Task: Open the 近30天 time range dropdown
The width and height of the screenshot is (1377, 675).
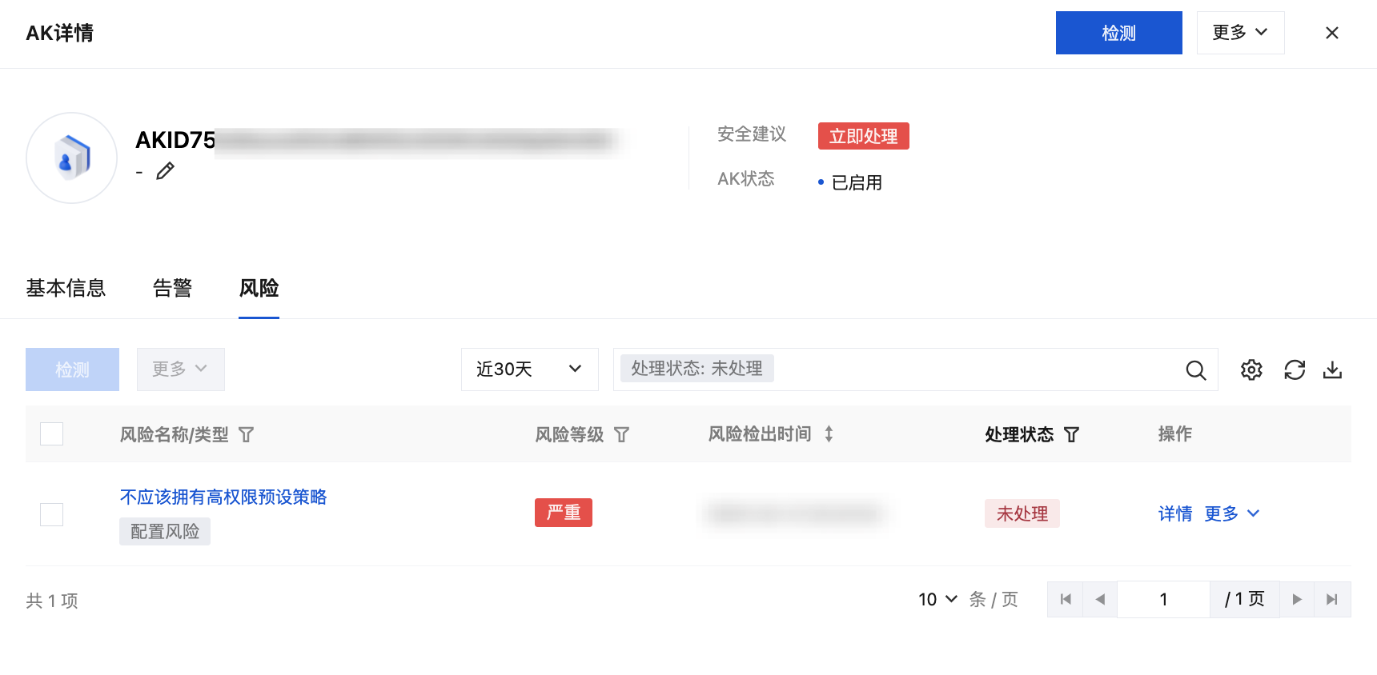Action: 529,369
